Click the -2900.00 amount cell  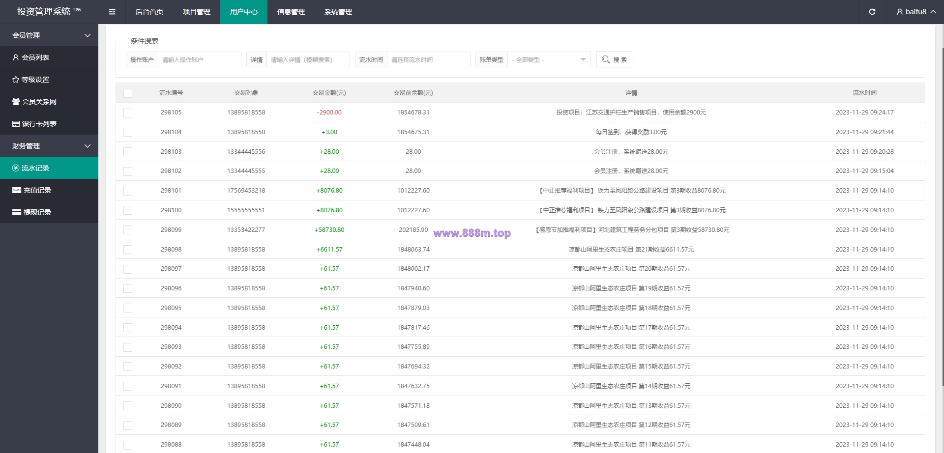click(x=329, y=113)
